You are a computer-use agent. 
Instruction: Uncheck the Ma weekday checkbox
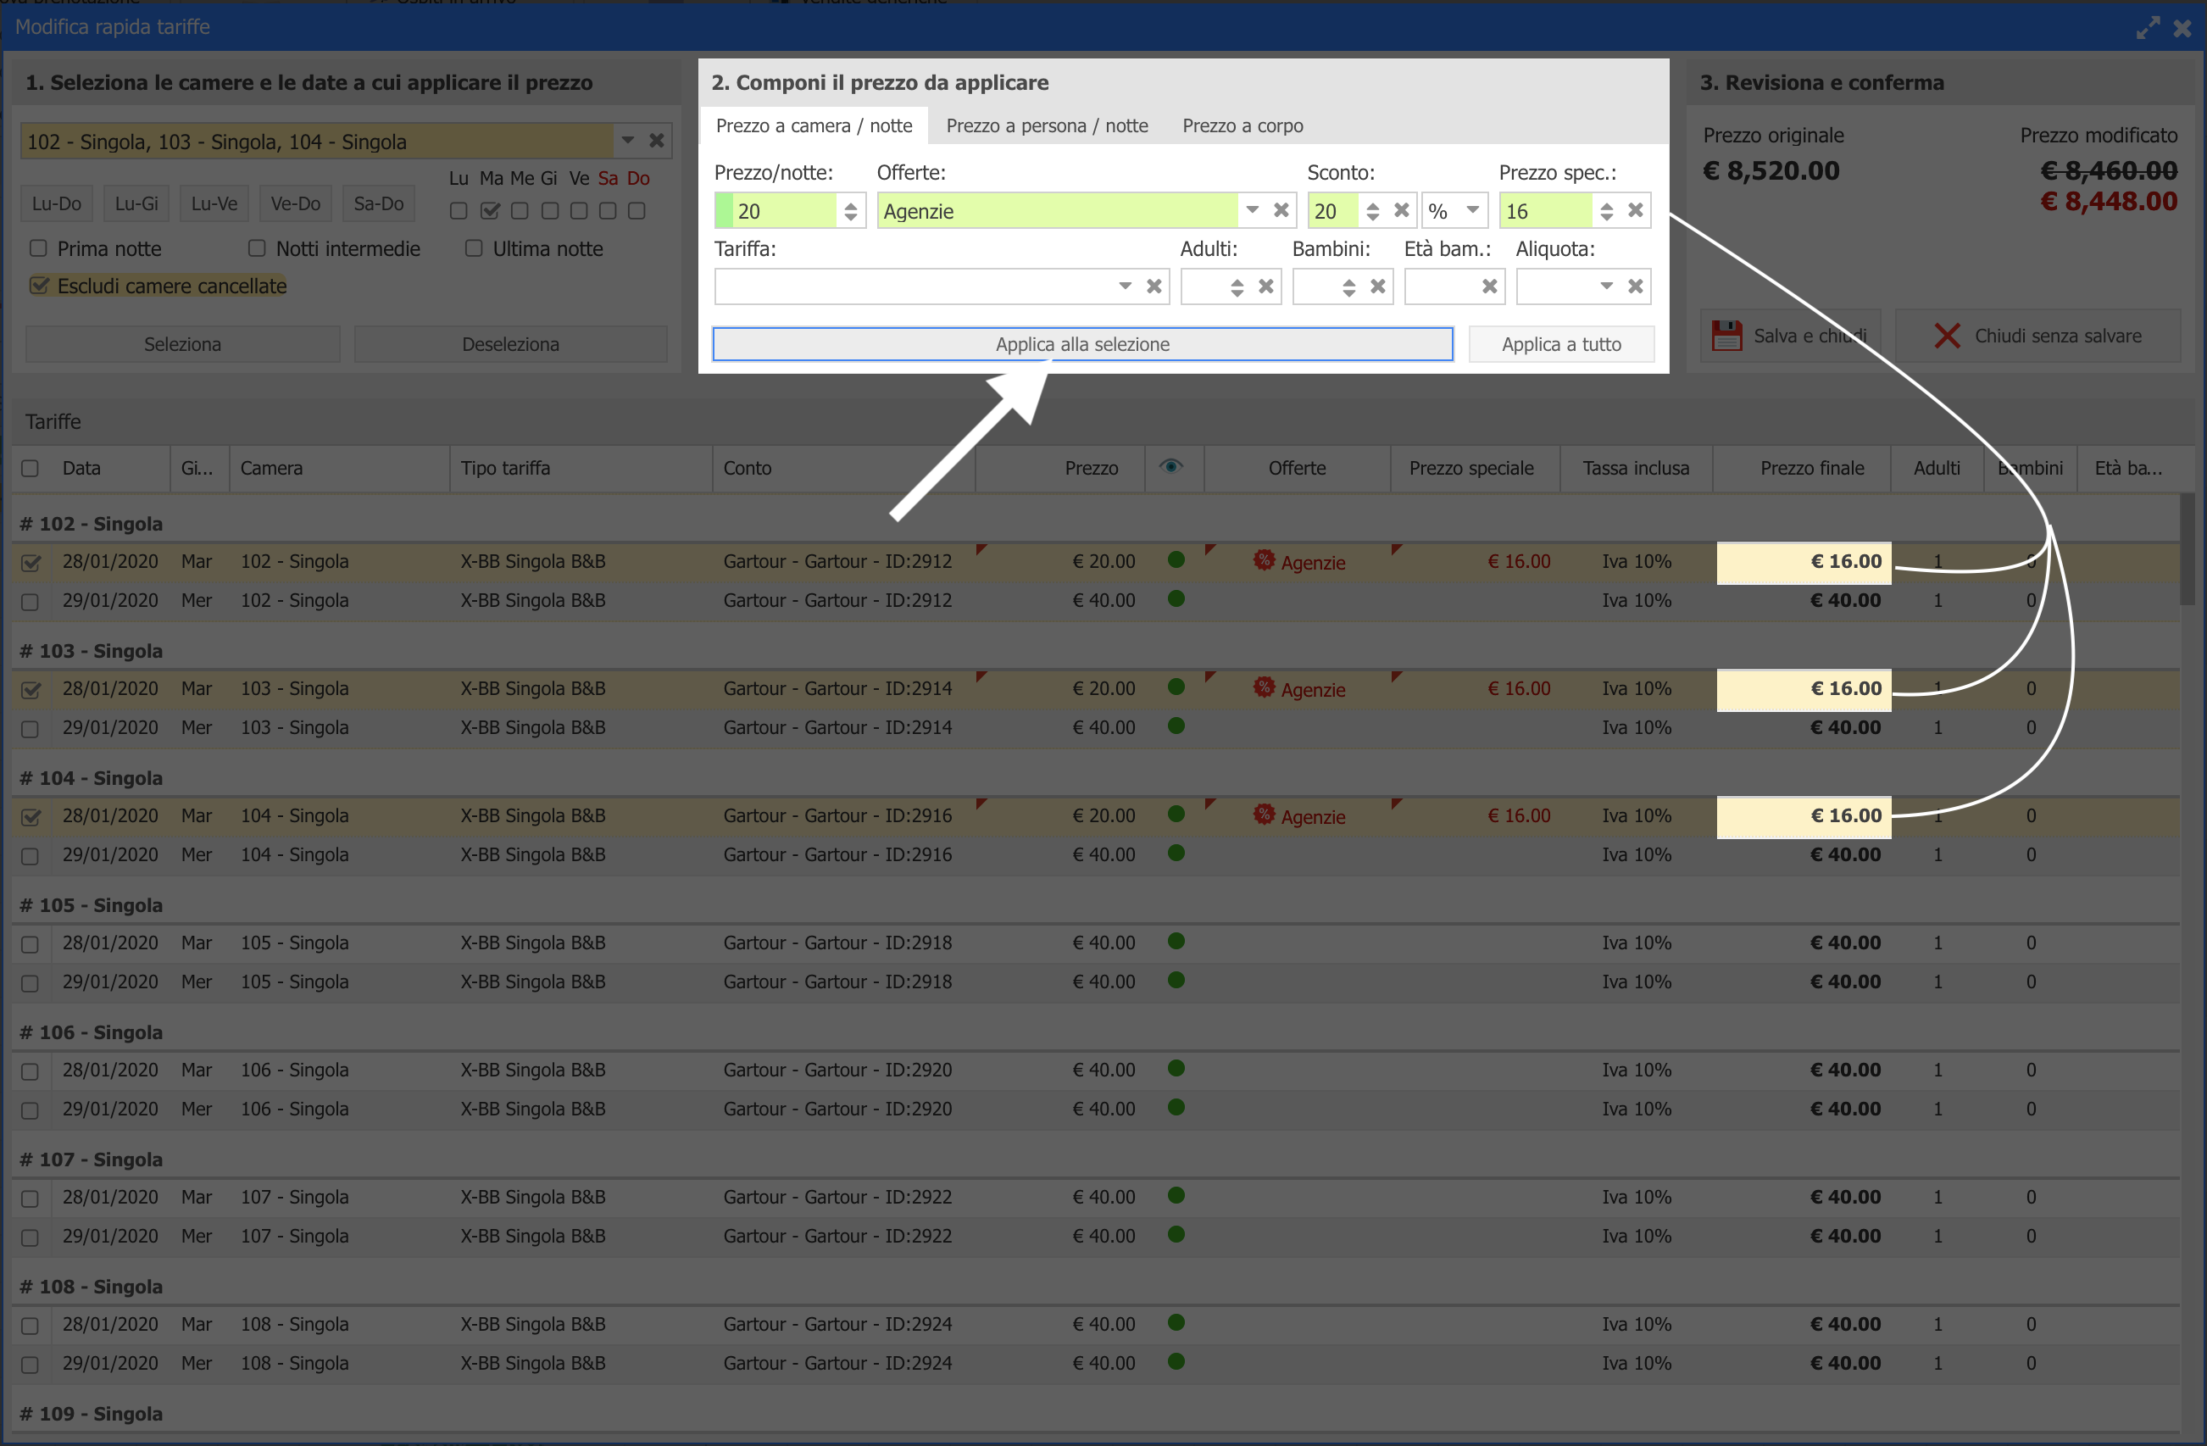490,210
